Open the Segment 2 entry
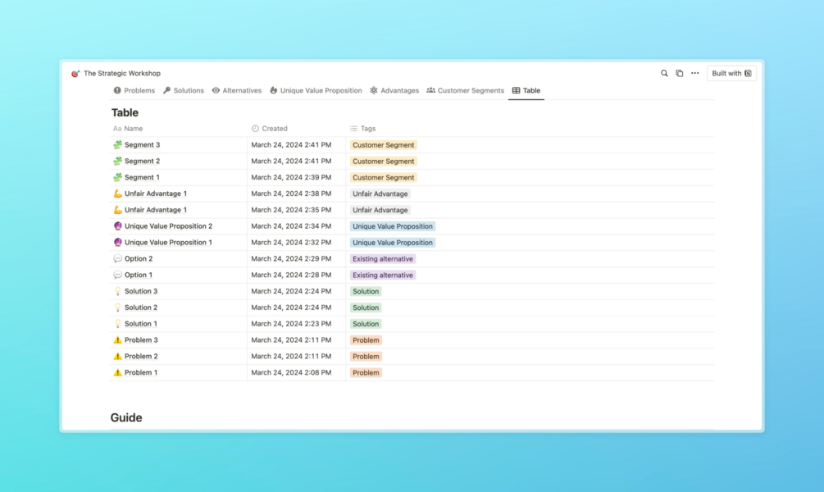 142,161
